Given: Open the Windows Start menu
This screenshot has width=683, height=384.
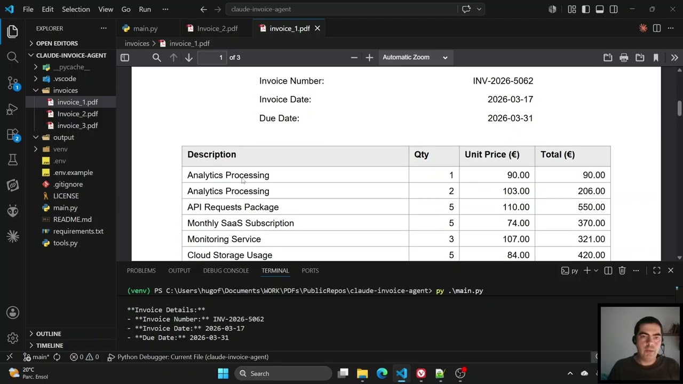Looking at the screenshot, I should pyautogui.click(x=223, y=373).
